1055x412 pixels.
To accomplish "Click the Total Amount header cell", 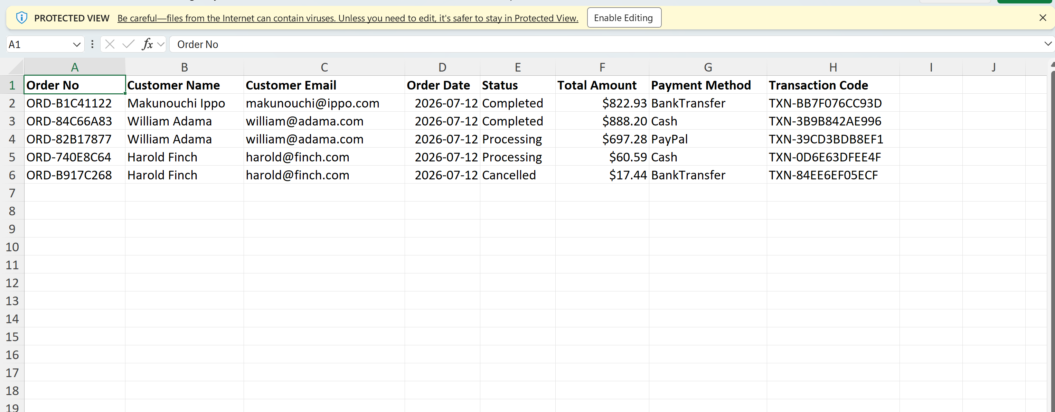I will tap(602, 85).
